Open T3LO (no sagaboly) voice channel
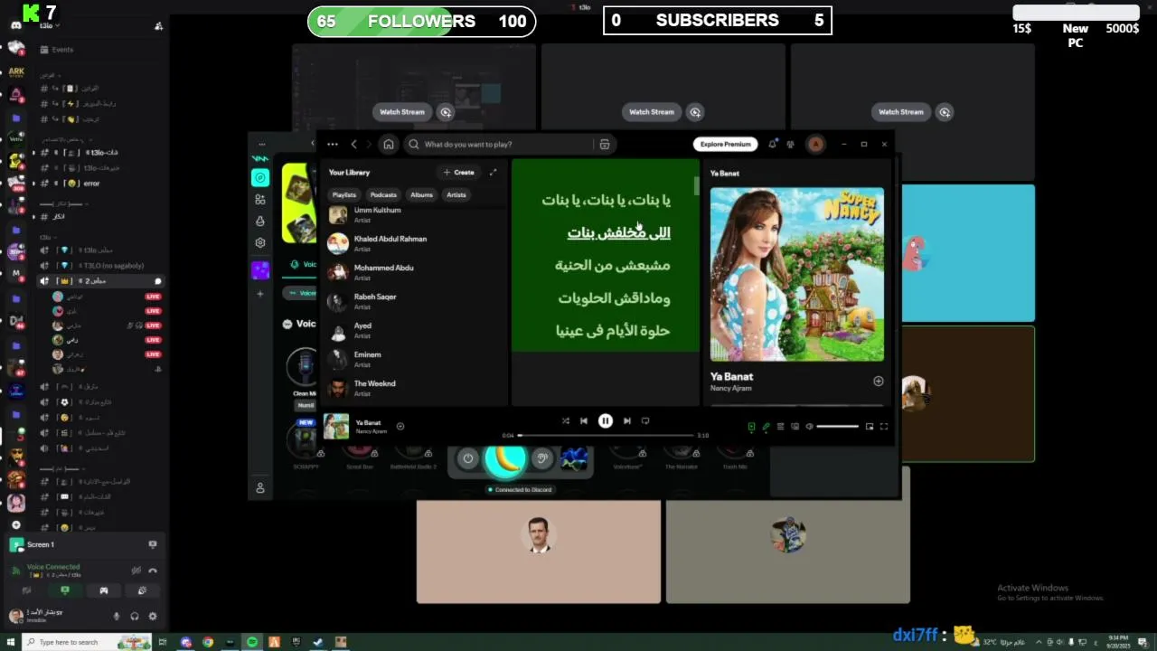Image resolution: width=1157 pixels, height=651 pixels. click(x=99, y=266)
